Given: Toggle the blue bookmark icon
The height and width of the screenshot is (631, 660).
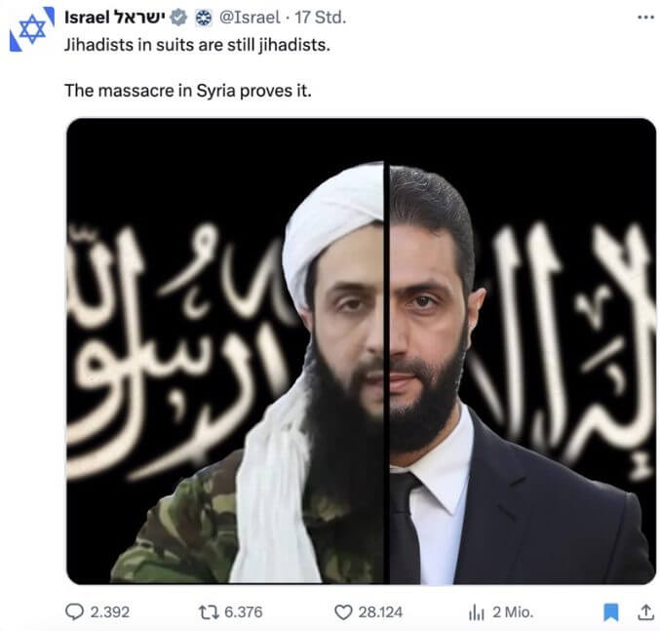Looking at the screenshot, I should point(610,612).
